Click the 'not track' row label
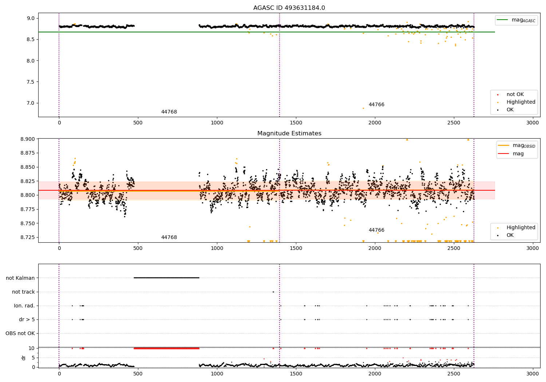Screen dimensions: 546x382 click(23, 292)
